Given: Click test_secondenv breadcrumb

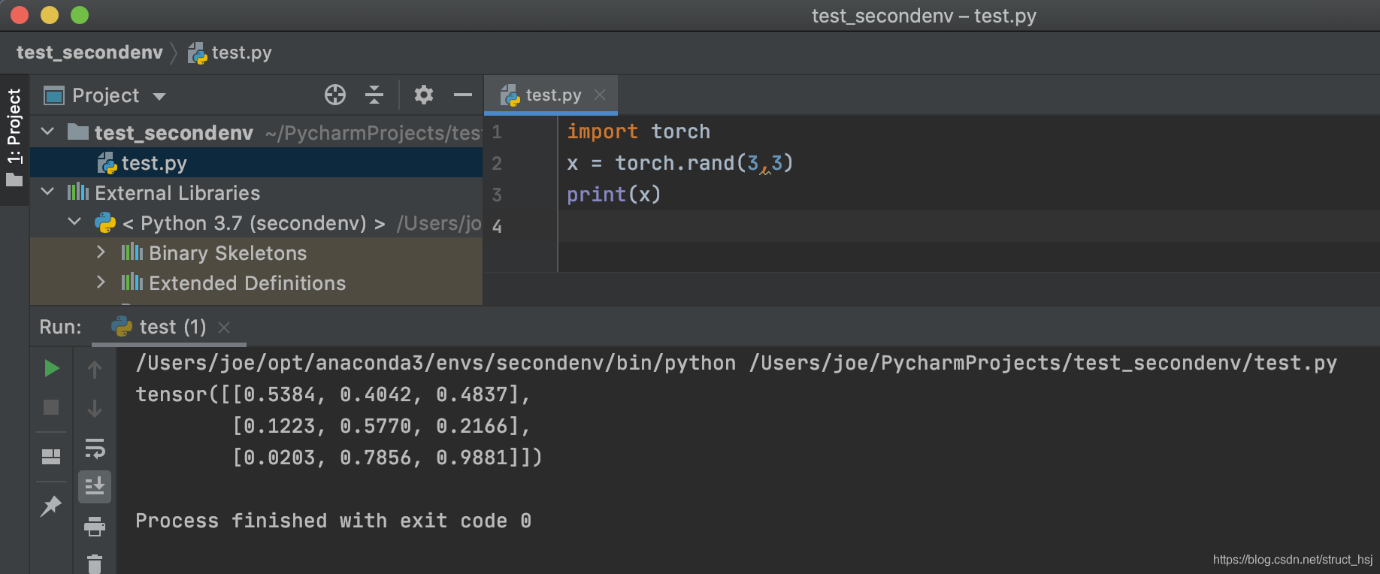Looking at the screenshot, I should click(89, 53).
